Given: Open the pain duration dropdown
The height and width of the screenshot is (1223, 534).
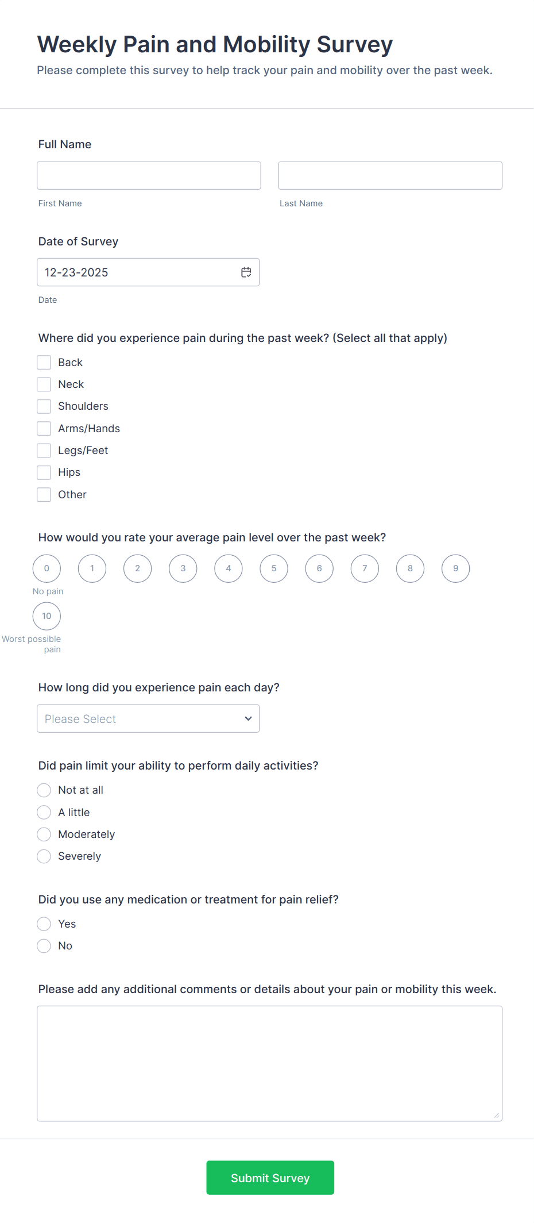Looking at the screenshot, I should point(148,718).
